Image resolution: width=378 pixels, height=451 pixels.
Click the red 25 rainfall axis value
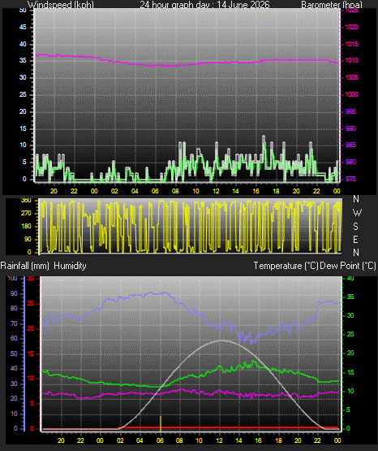pyautogui.click(x=31, y=303)
